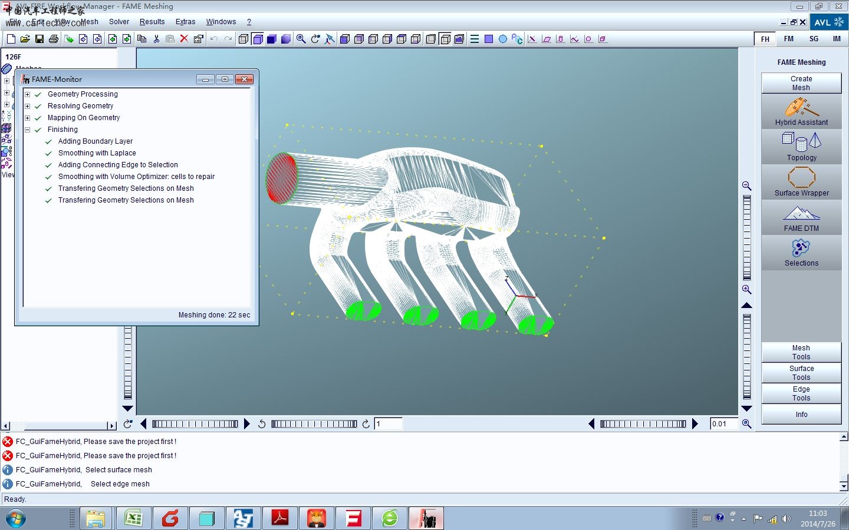Select the wireframe cube display mode
The height and width of the screenshot is (530, 849).
pyautogui.click(x=243, y=39)
